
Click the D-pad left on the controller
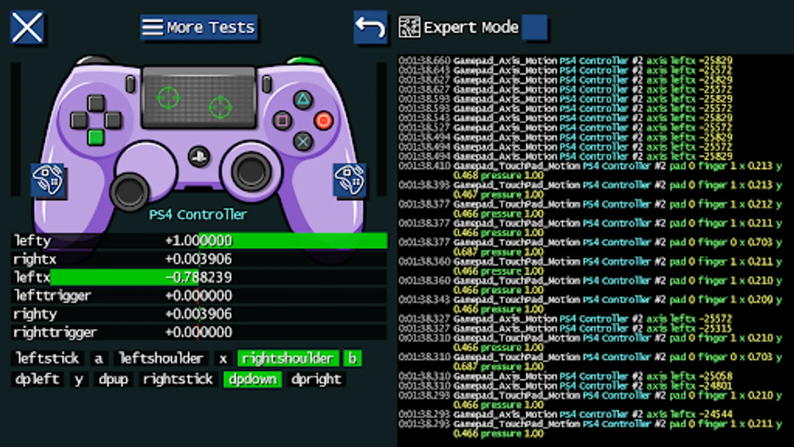[79, 120]
